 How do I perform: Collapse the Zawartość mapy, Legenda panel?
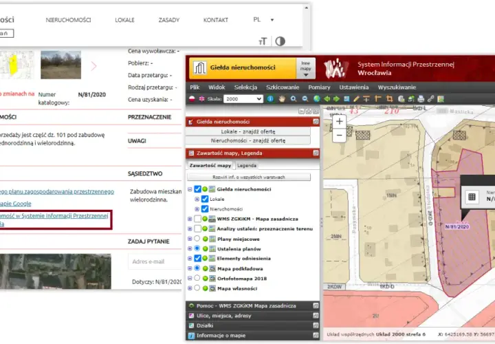click(316, 153)
